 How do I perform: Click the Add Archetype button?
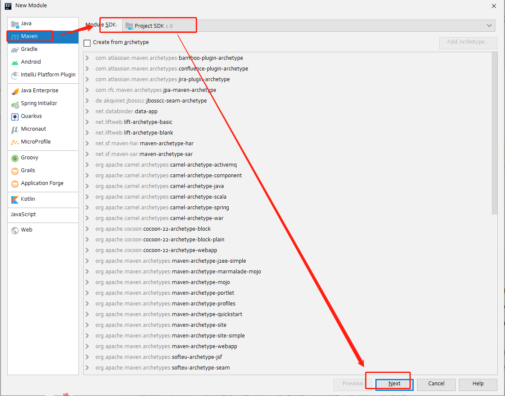point(468,42)
